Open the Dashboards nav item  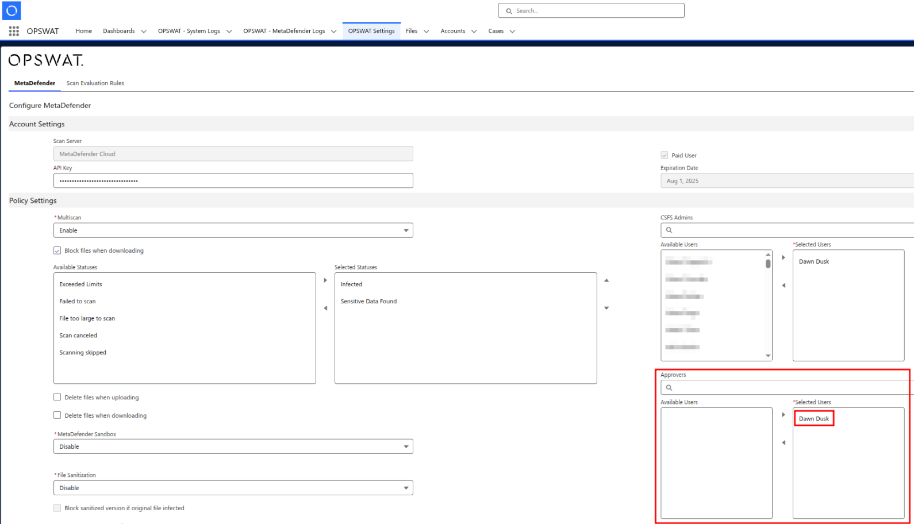pyautogui.click(x=118, y=31)
